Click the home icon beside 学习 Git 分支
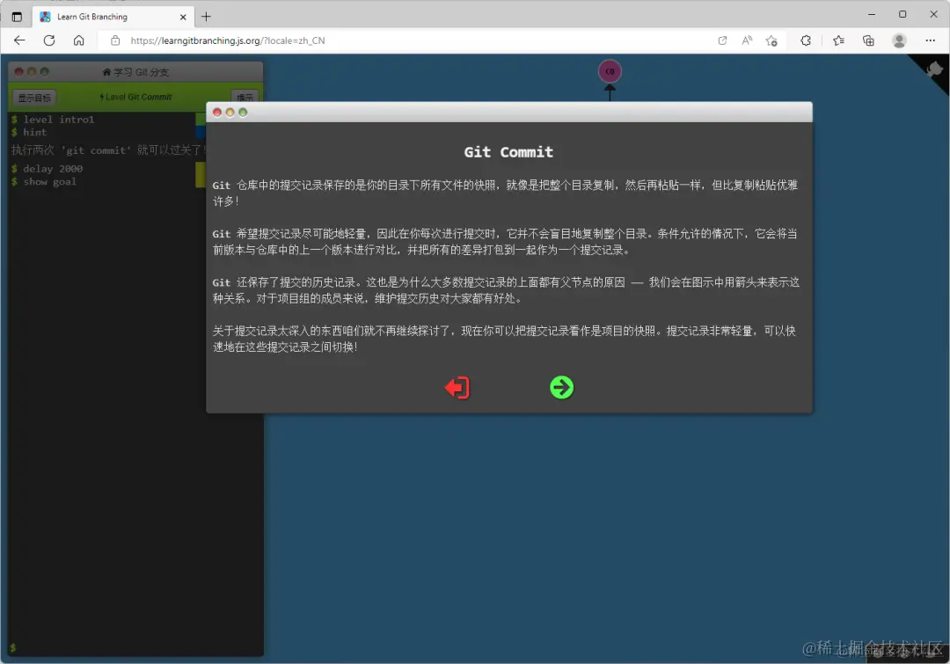This screenshot has width=950, height=664. pyautogui.click(x=106, y=72)
